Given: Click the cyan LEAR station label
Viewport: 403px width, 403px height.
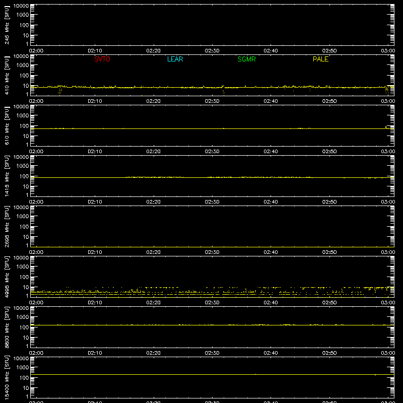Looking at the screenshot, I should pyautogui.click(x=175, y=59).
